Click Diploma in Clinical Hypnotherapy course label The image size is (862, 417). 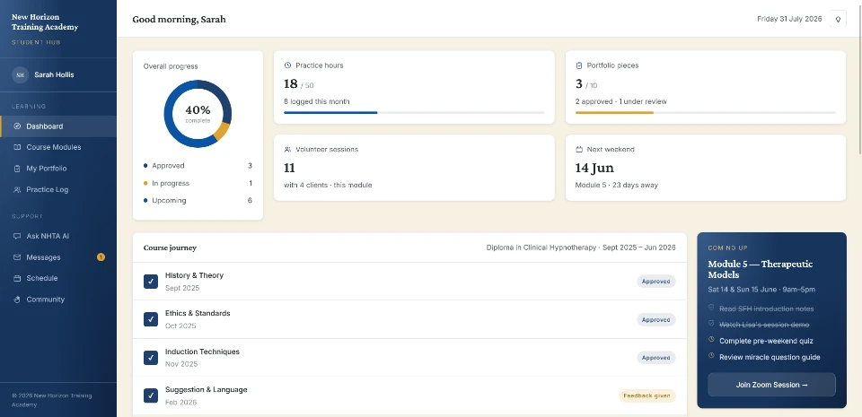tap(581, 248)
